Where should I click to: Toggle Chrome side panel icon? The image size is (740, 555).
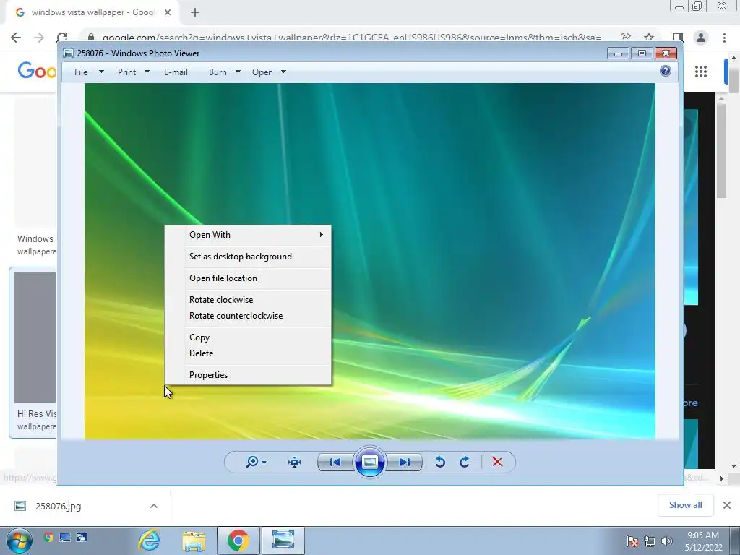[678, 38]
